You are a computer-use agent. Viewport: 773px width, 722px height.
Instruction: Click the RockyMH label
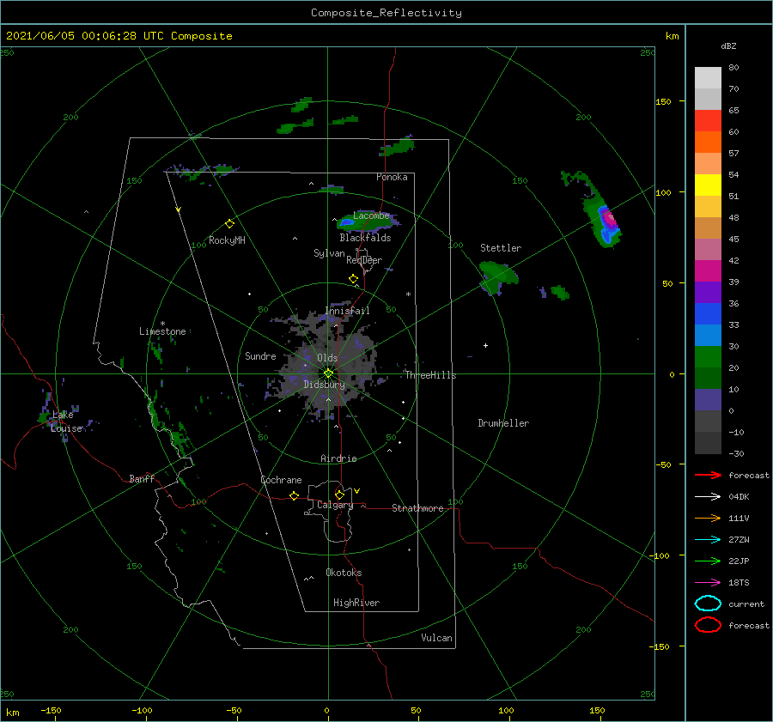click(227, 240)
